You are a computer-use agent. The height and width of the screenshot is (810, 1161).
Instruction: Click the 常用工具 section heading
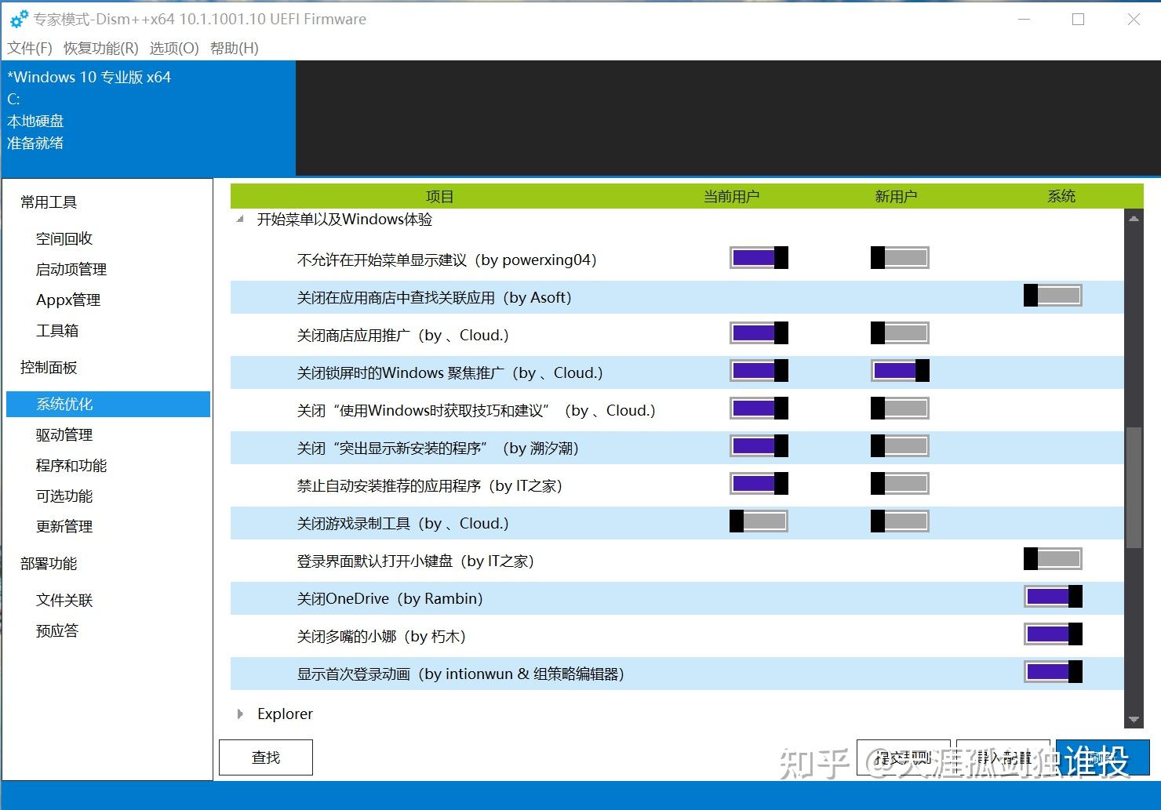(x=49, y=202)
